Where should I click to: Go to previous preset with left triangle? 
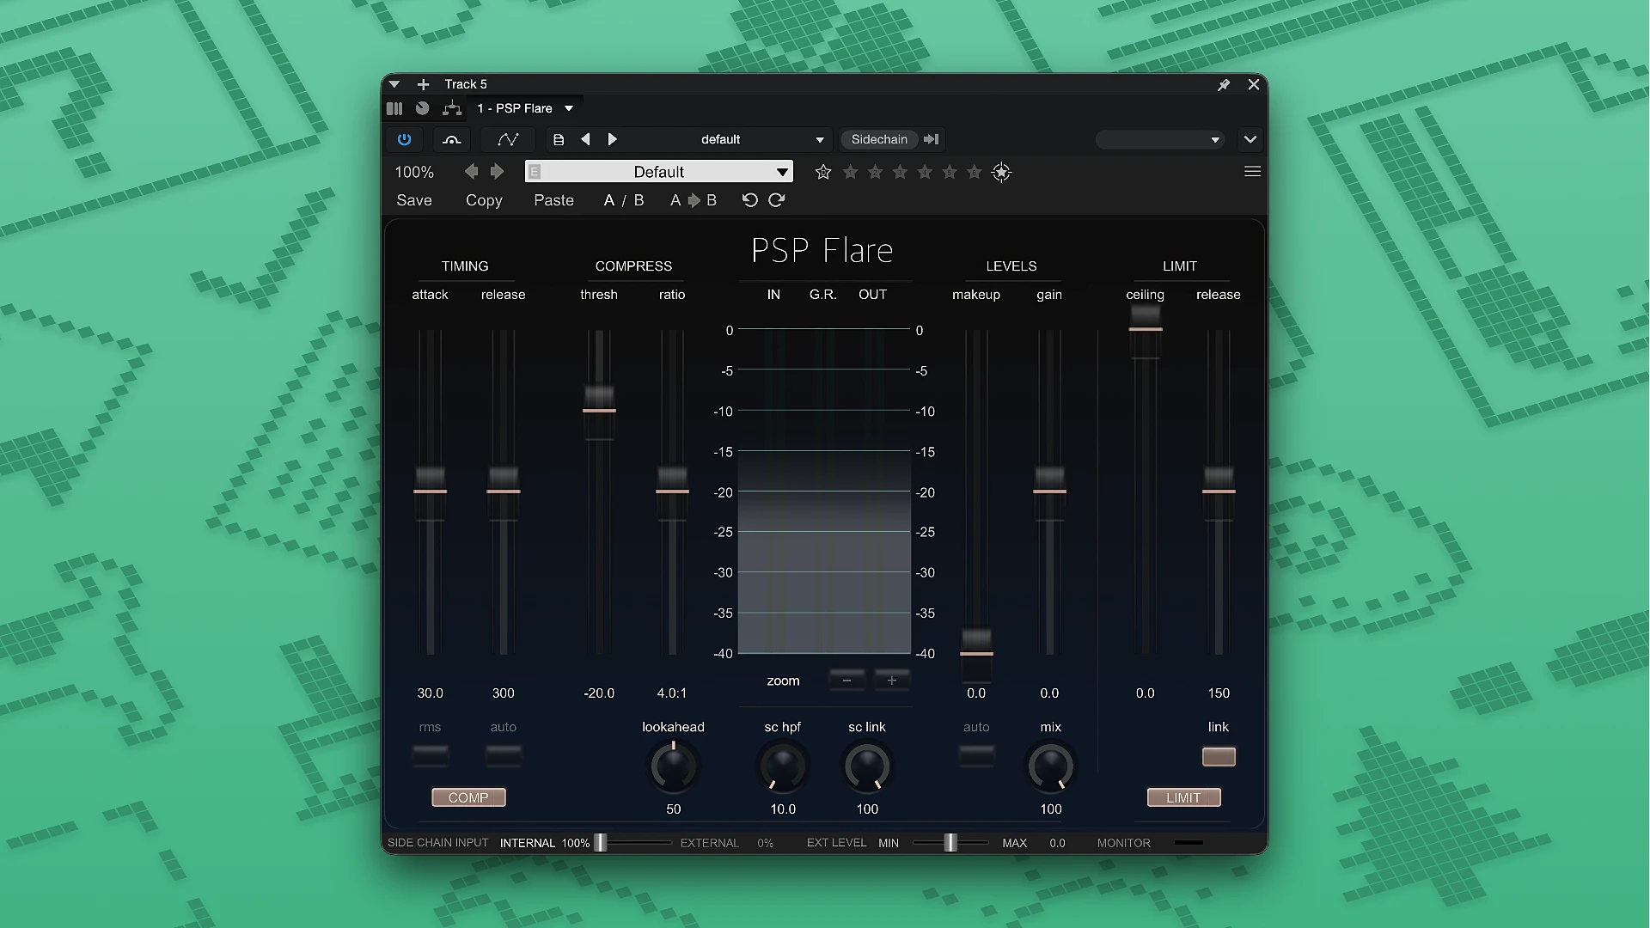click(x=585, y=139)
